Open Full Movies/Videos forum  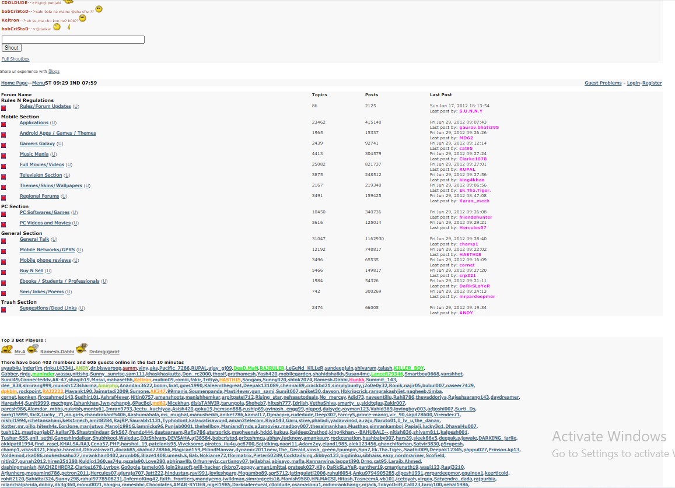[x=42, y=164]
